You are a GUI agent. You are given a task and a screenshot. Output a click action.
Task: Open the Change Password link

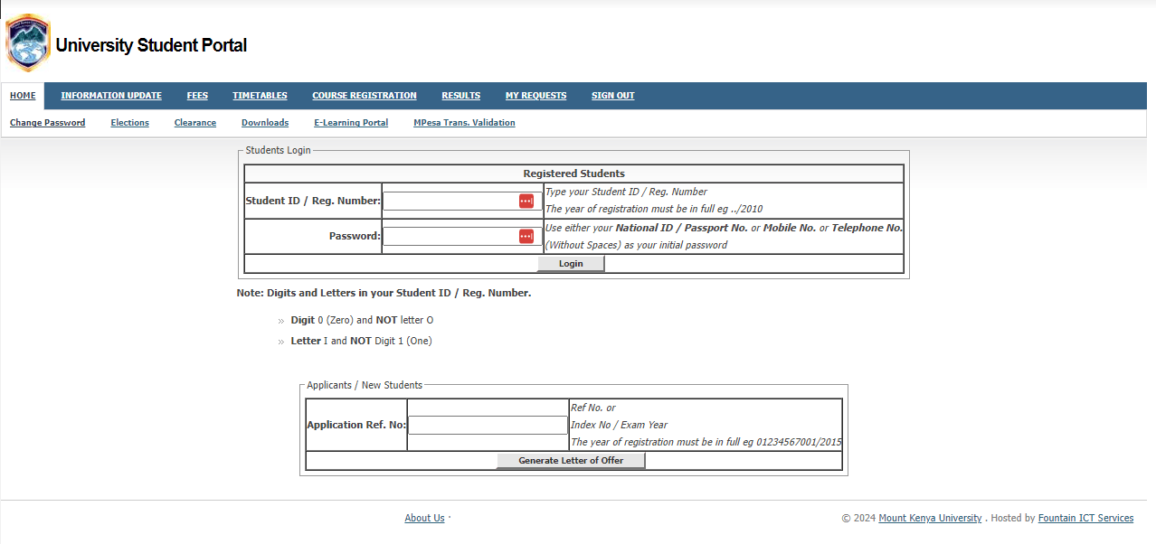47,122
